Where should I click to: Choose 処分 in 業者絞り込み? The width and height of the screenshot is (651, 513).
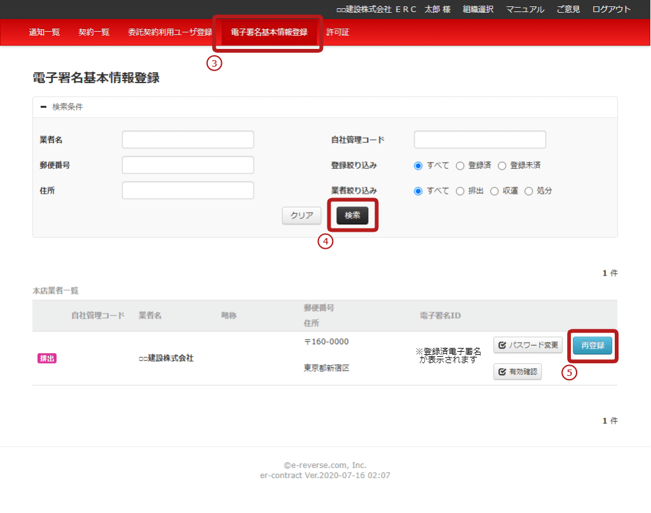(528, 191)
